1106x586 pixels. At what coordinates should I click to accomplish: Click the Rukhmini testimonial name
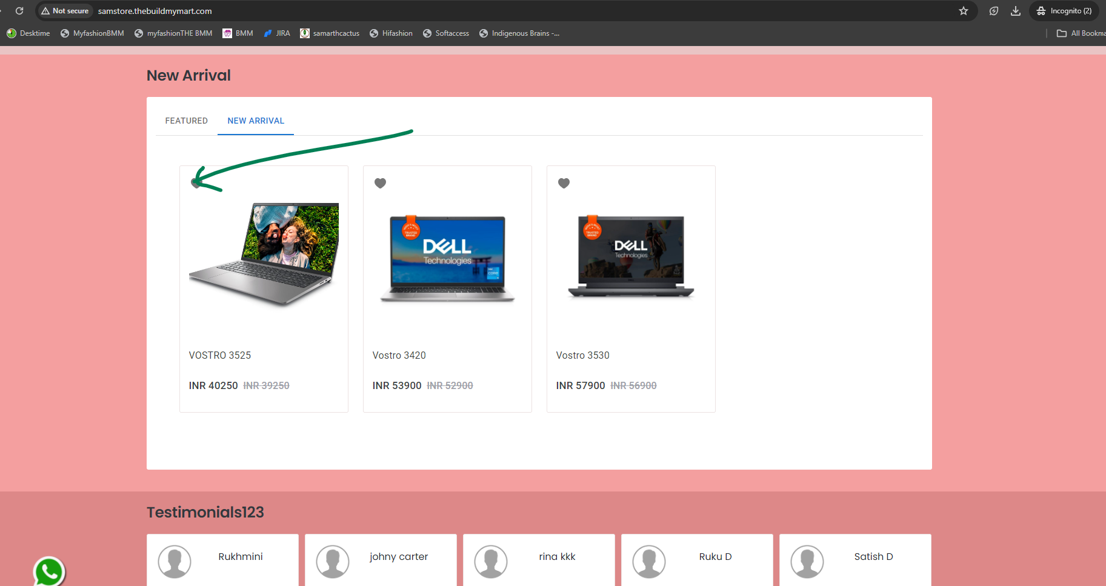coord(241,556)
